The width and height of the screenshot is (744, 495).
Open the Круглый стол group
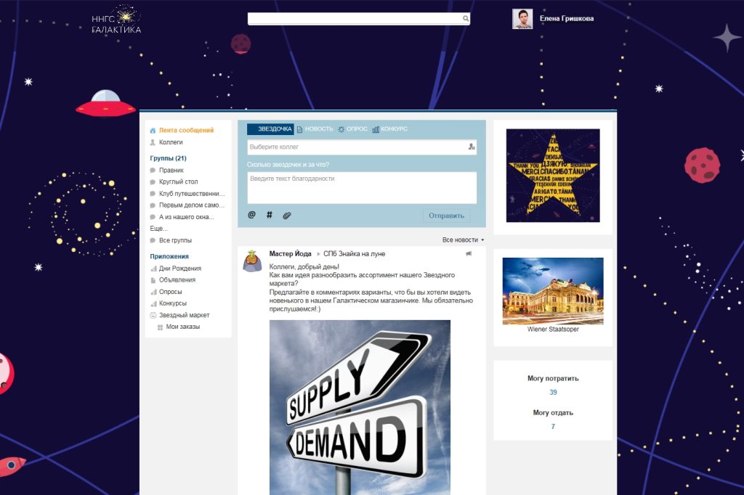(178, 181)
